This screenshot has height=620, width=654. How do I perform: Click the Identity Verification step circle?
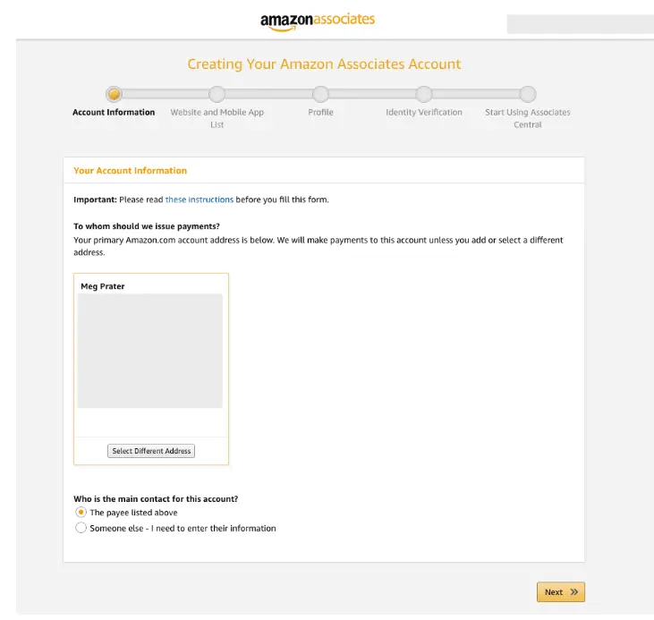(424, 94)
